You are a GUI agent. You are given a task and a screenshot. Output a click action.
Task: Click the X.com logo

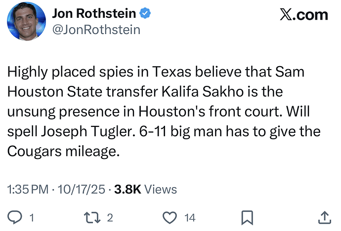(x=303, y=15)
